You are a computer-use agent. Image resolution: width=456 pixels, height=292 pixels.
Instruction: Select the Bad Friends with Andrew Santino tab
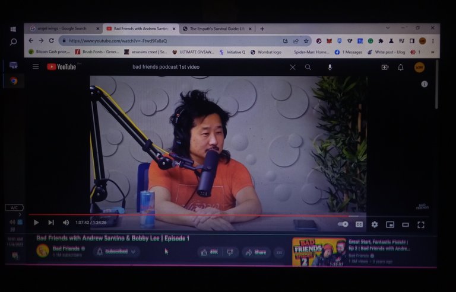(141, 28)
